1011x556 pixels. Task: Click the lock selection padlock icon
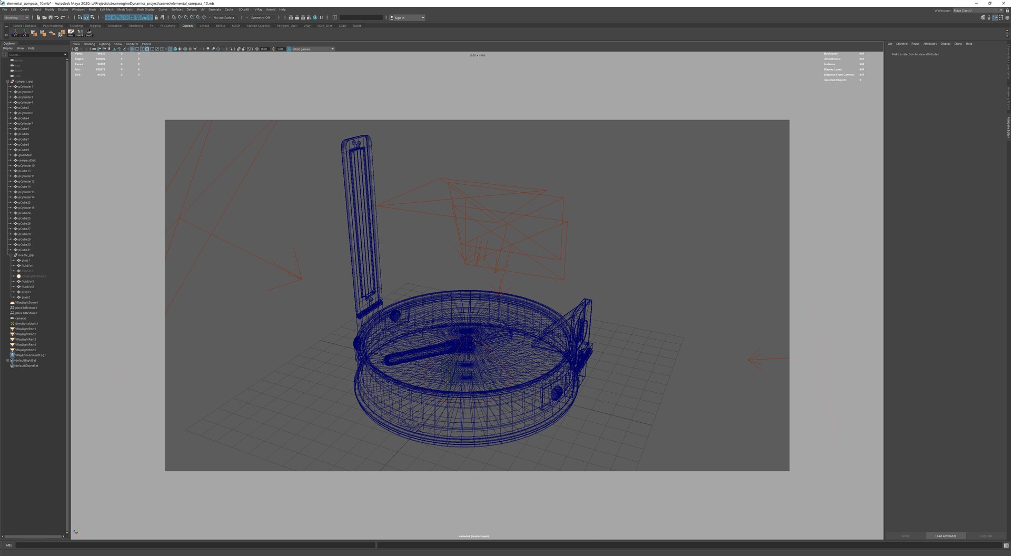click(x=156, y=17)
